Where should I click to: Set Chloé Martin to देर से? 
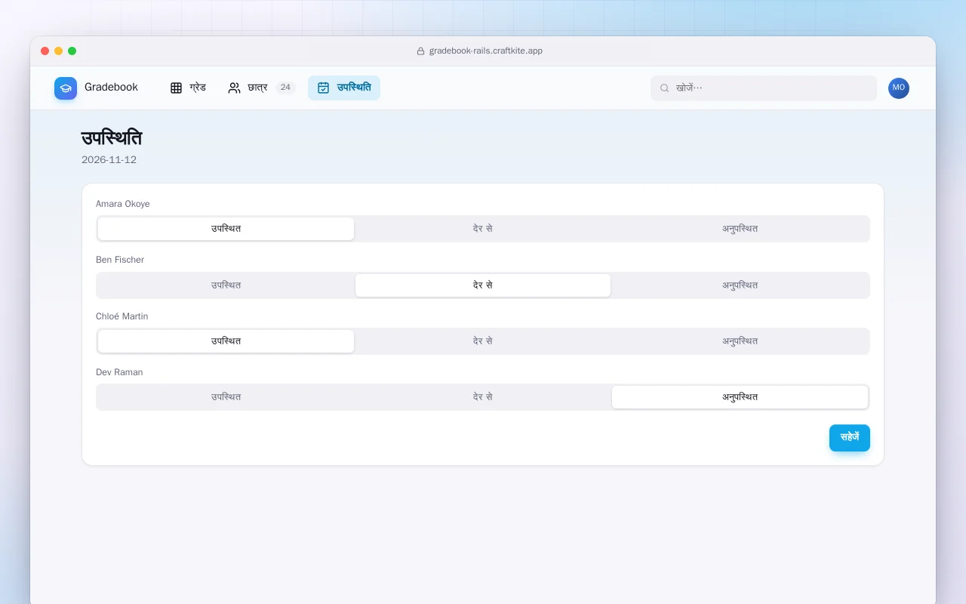click(x=483, y=341)
